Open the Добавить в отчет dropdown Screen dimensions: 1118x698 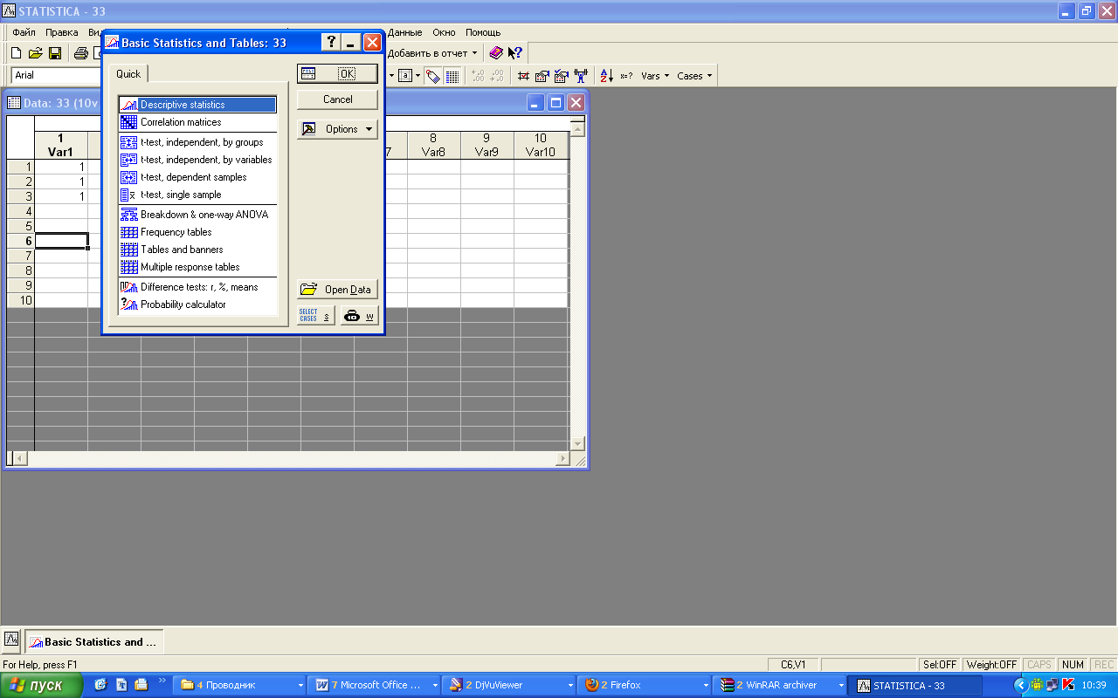coord(432,53)
